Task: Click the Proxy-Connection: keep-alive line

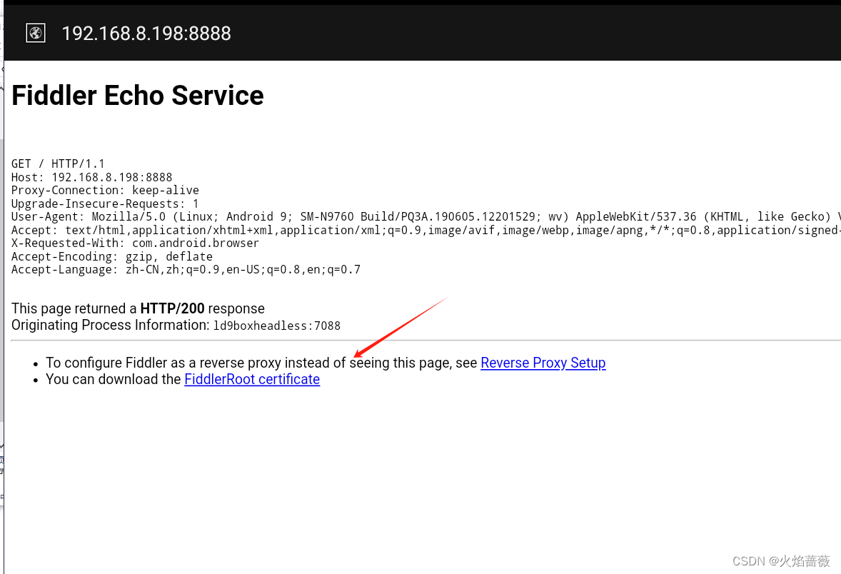Action: point(105,191)
